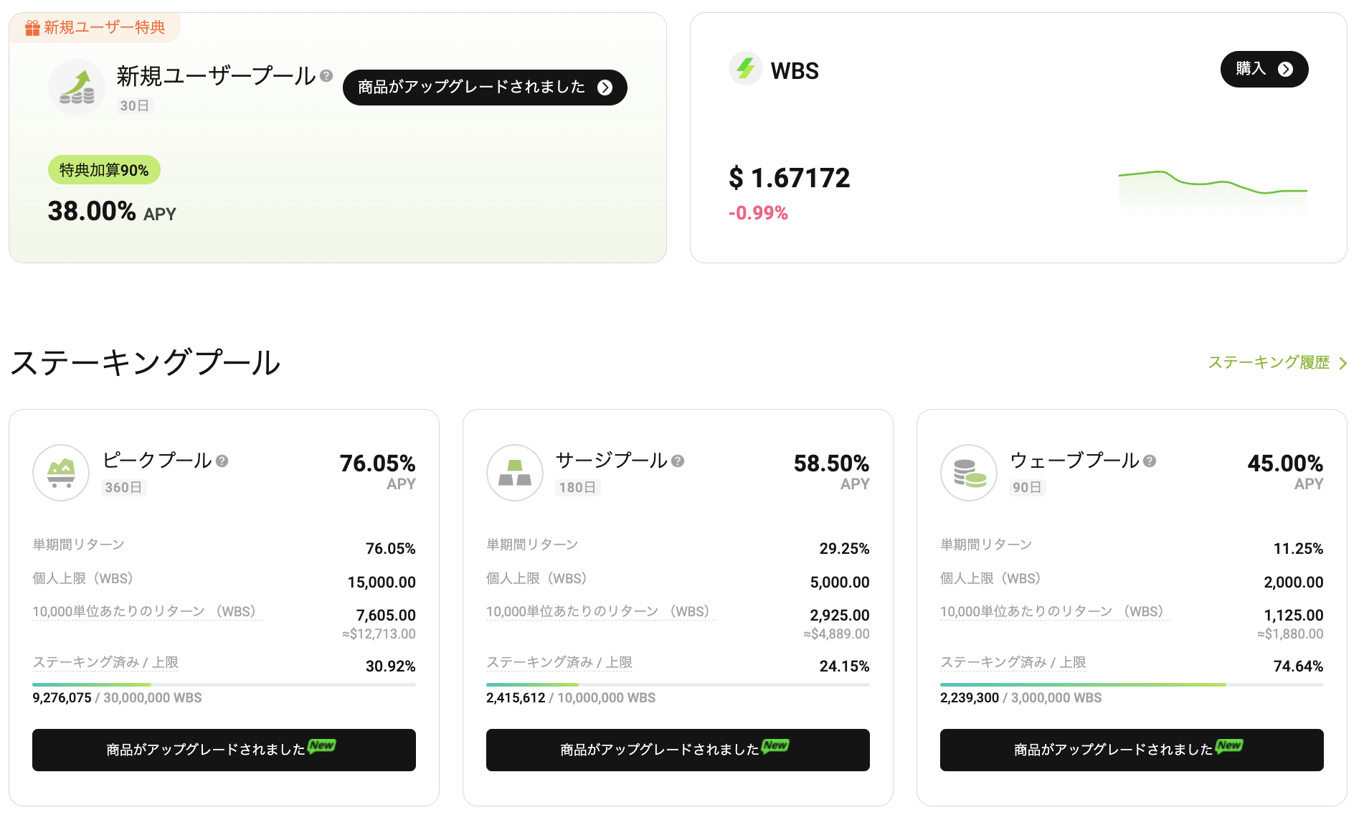Click ステーキング済み / 上限 label in サージプール
The width and height of the screenshot is (1364, 815).
click(559, 662)
